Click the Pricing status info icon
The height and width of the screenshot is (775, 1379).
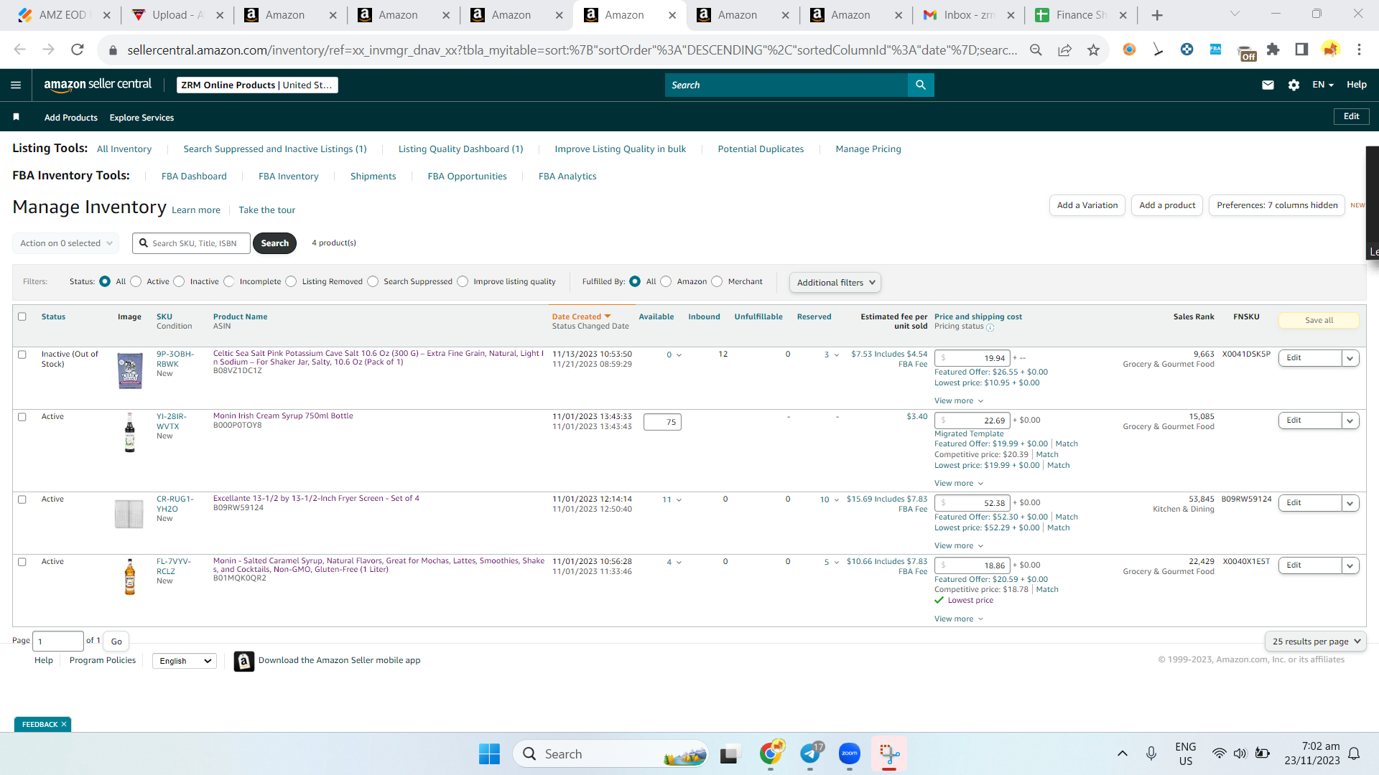(x=990, y=327)
